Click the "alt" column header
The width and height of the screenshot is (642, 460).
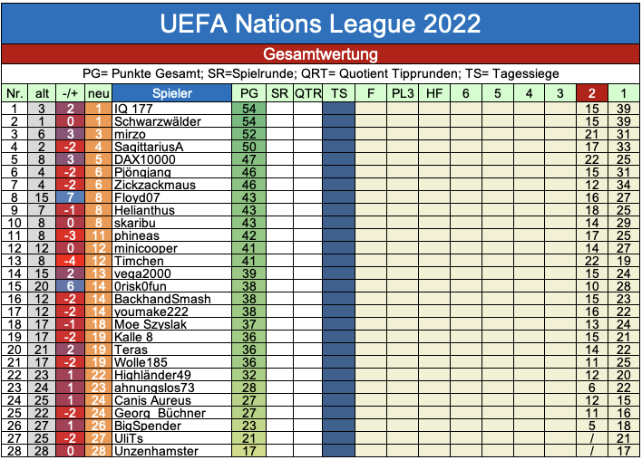pyautogui.click(x=42, y=94)
